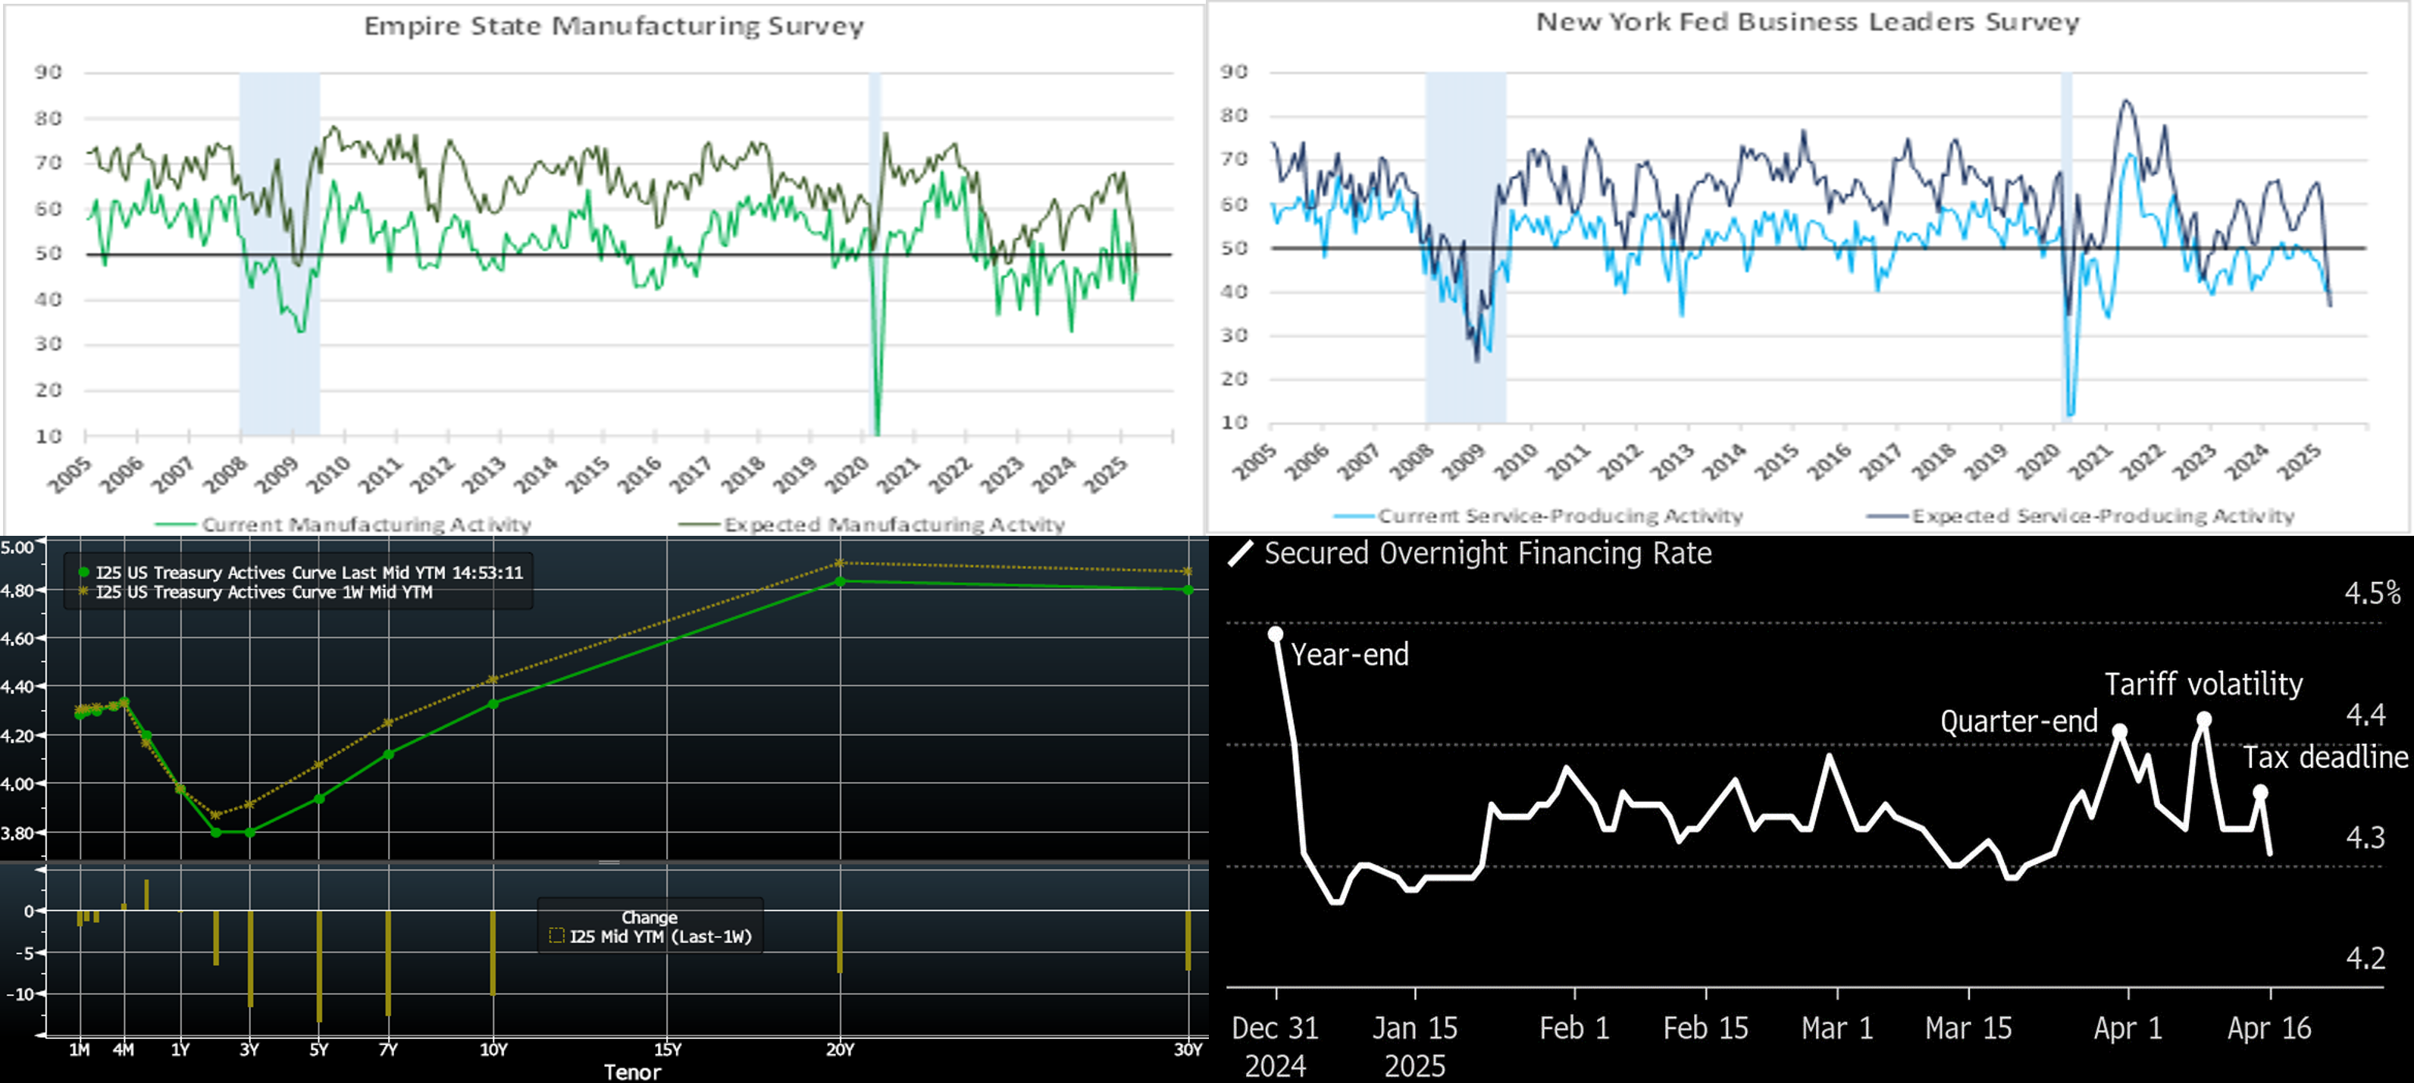Toggle the I25 Mid YTM (Last-1W) change checkbox
The height and width of the screenshot is (1083, 2414).
point(556,936)
